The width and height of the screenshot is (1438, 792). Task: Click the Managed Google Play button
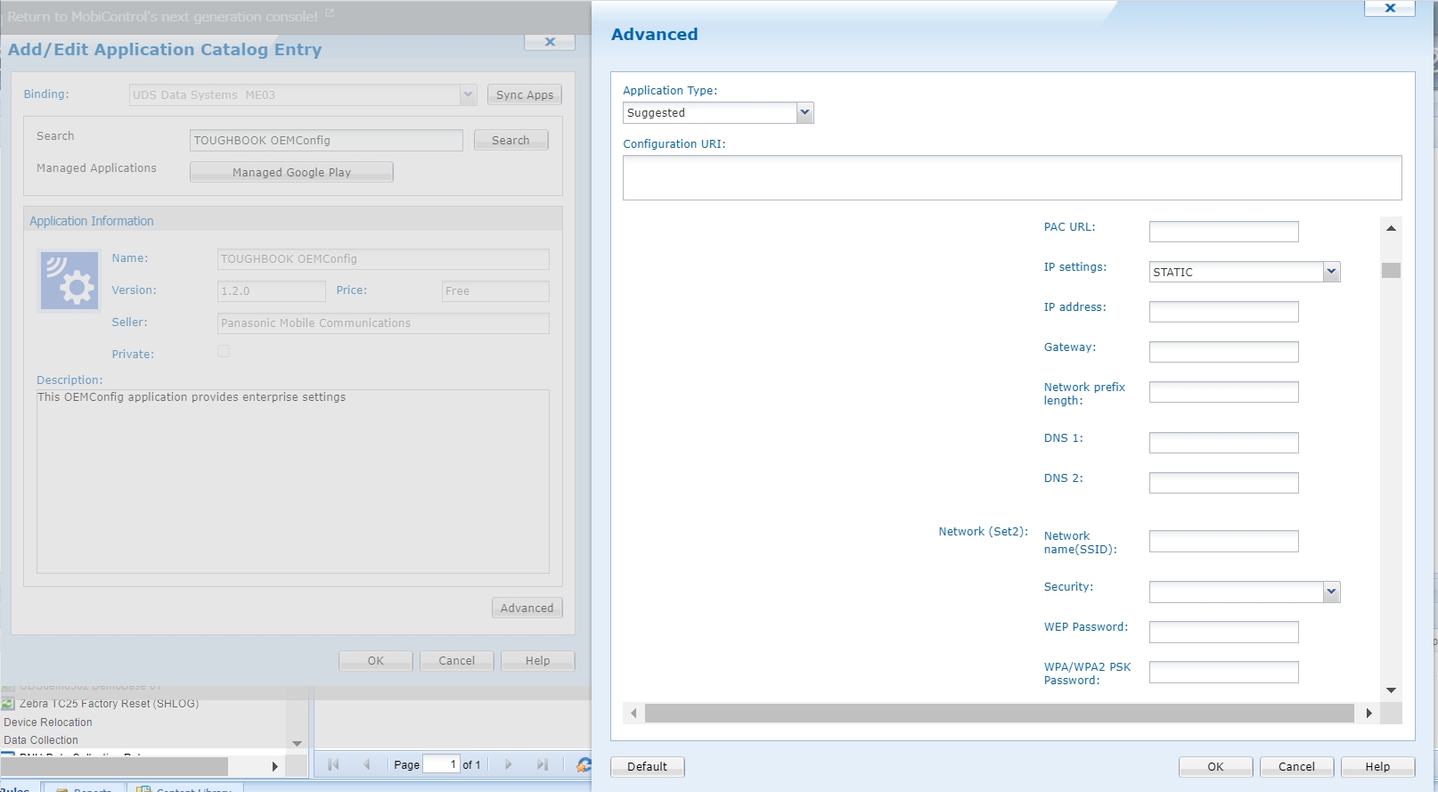(x=291, y=172)
